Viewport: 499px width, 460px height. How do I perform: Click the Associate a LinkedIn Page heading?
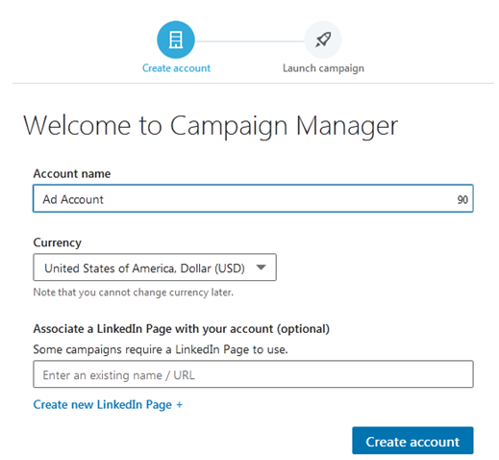[182, 329]
